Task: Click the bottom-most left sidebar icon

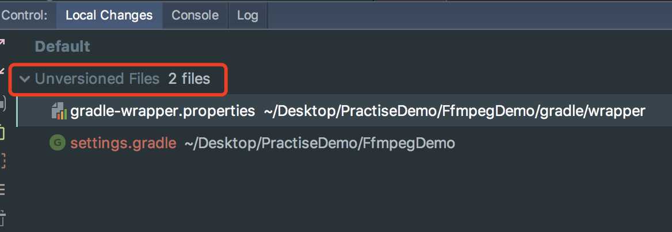Action: 2,218
